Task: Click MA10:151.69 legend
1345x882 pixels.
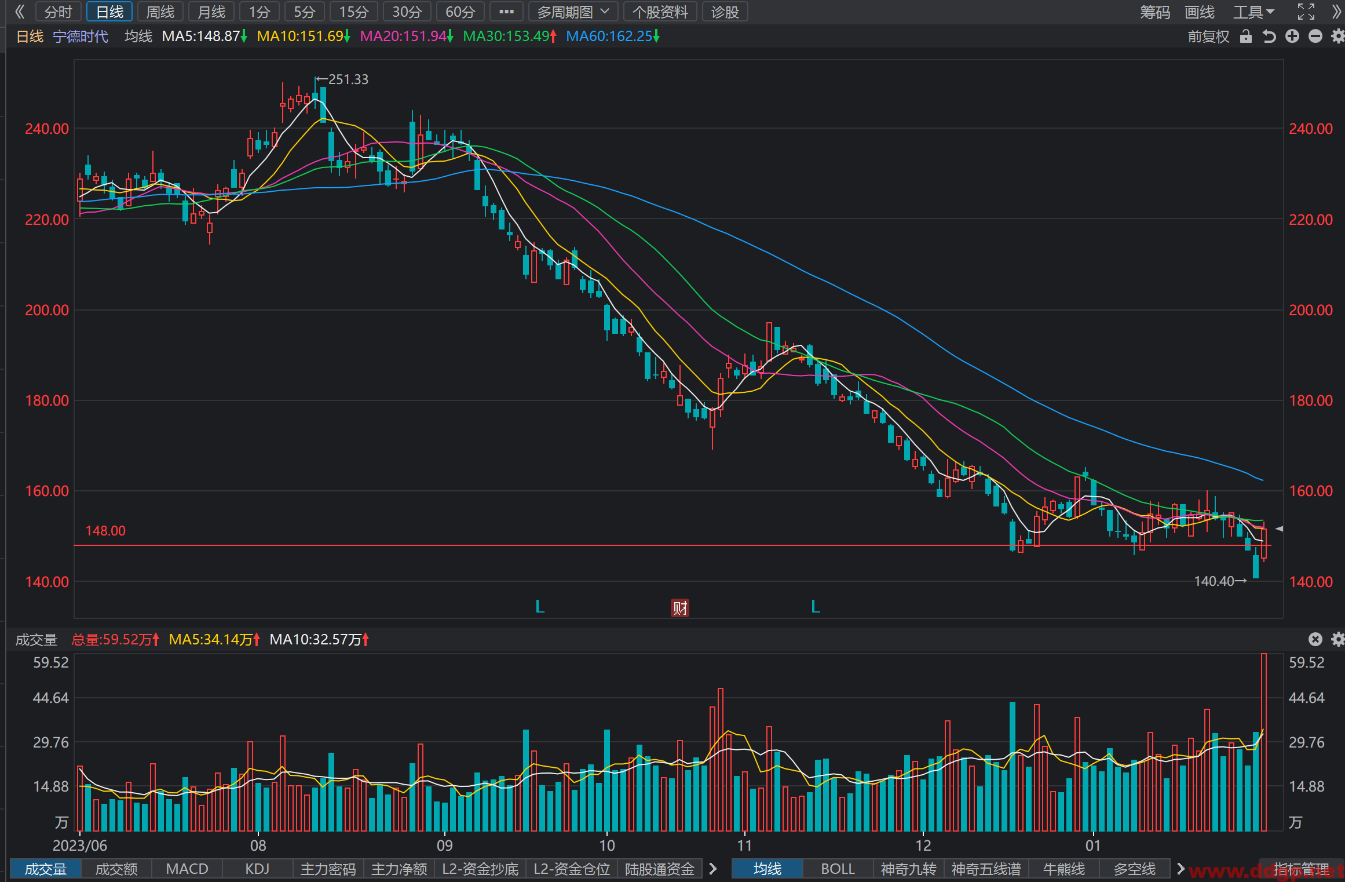Action: [304, 37]
